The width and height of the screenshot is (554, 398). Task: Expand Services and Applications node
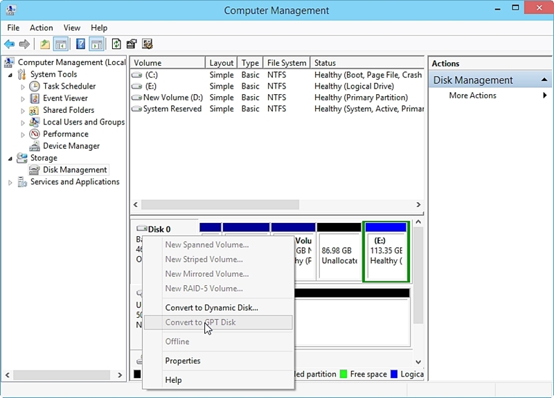pos(10,182)
